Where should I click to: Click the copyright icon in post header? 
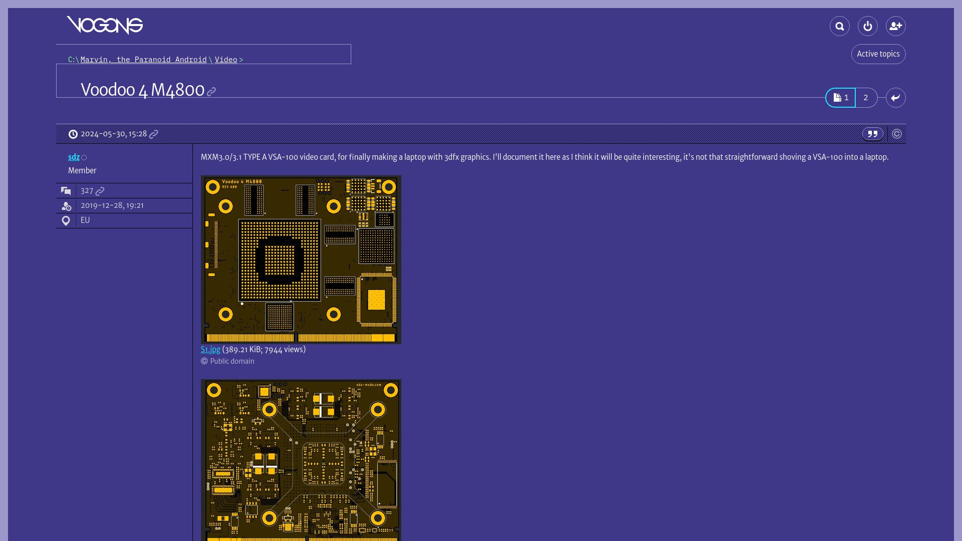897,134
